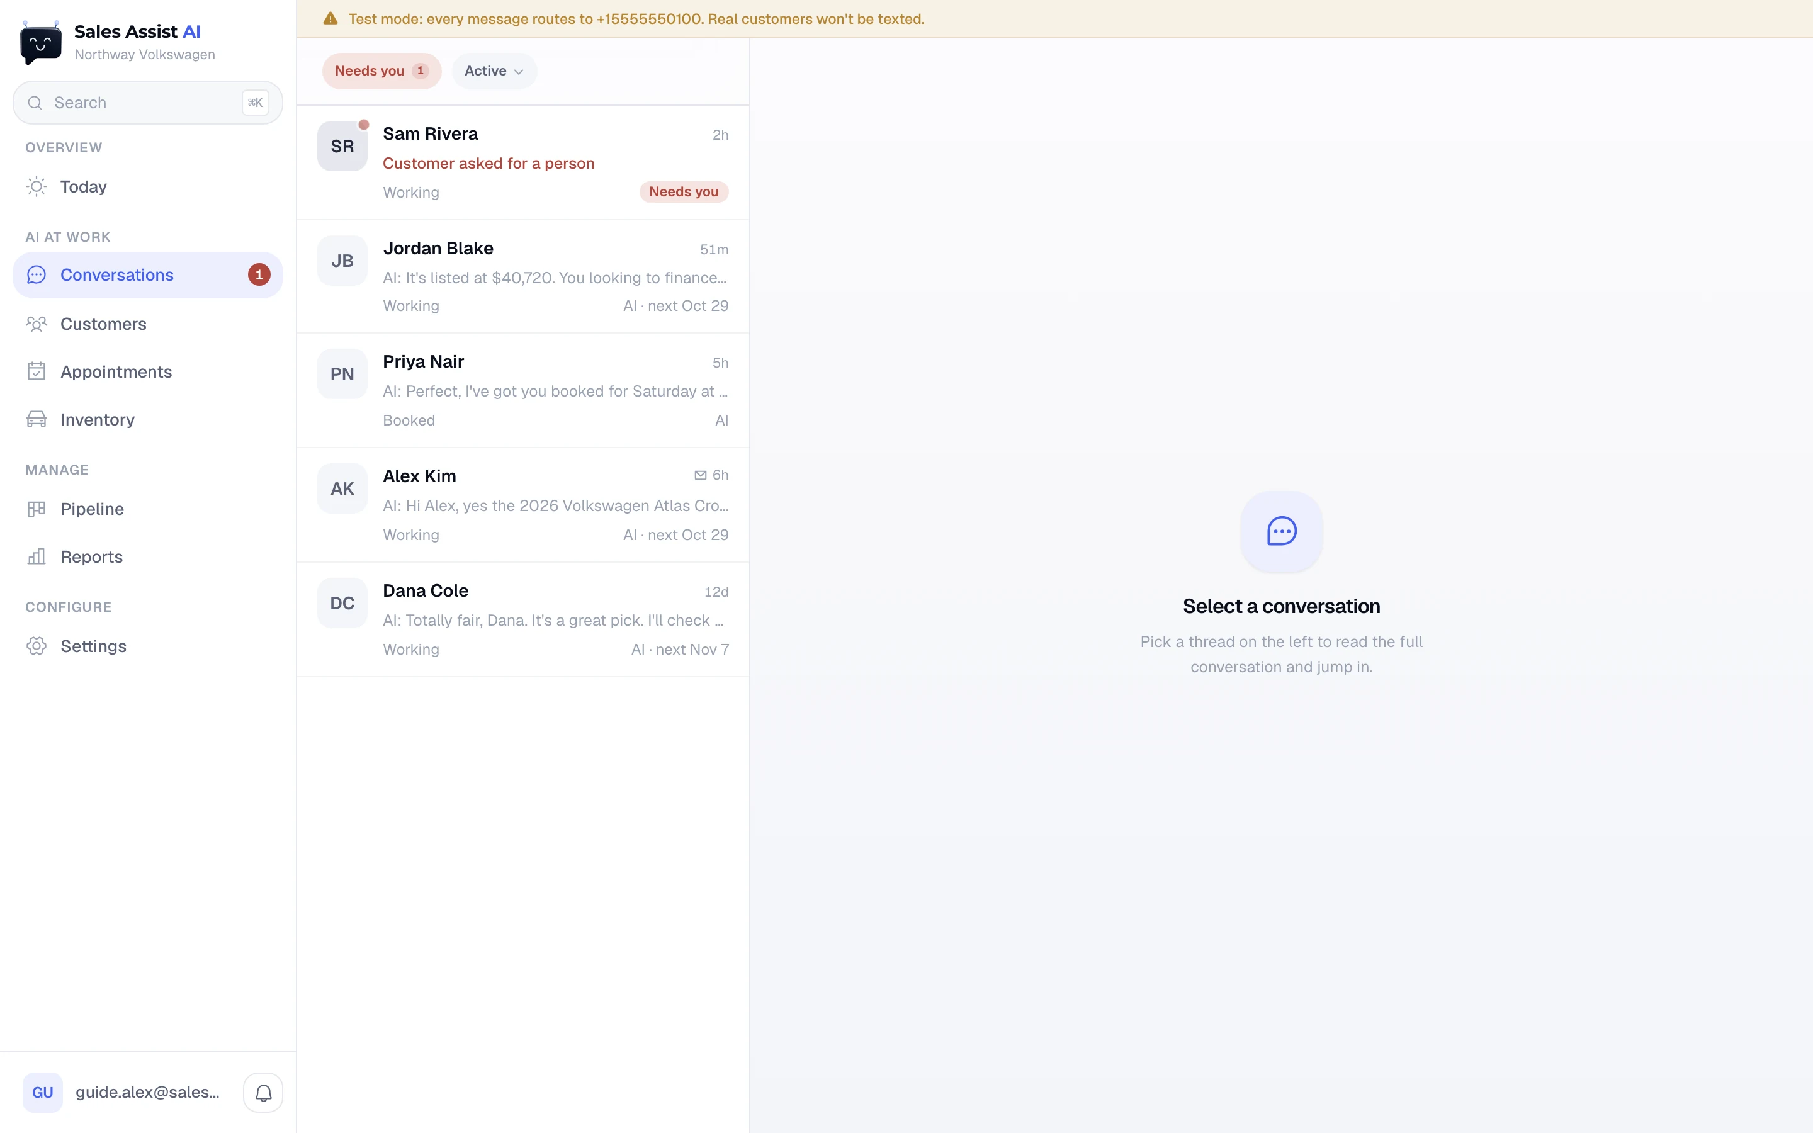Click the 'AI · next Nov 7' label
This screenshot has width=1813, height=1133.
coord(681,650)
